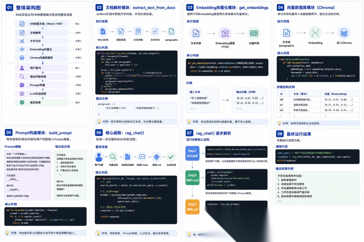Click the 用户提问 person icon
The width and height of the screenshot is (364, 242).
(x=22, y=68)
